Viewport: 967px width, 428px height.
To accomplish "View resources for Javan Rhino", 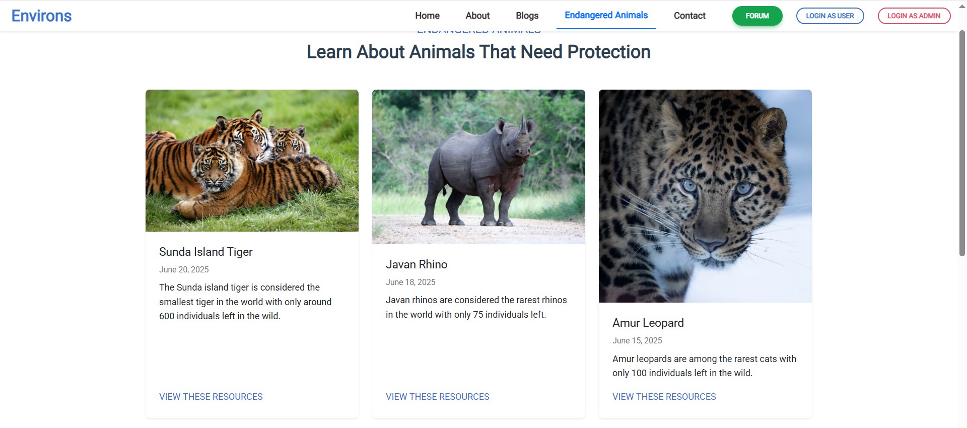I will coord(437,397).
